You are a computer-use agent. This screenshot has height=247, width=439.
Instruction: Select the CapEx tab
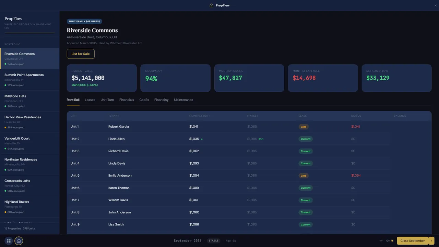click(144, 100)
